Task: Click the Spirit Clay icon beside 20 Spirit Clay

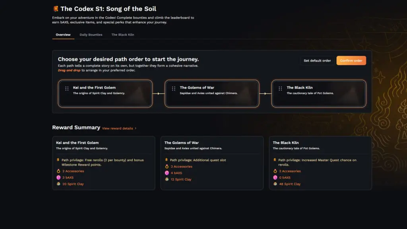Action: tap(58, 184)
